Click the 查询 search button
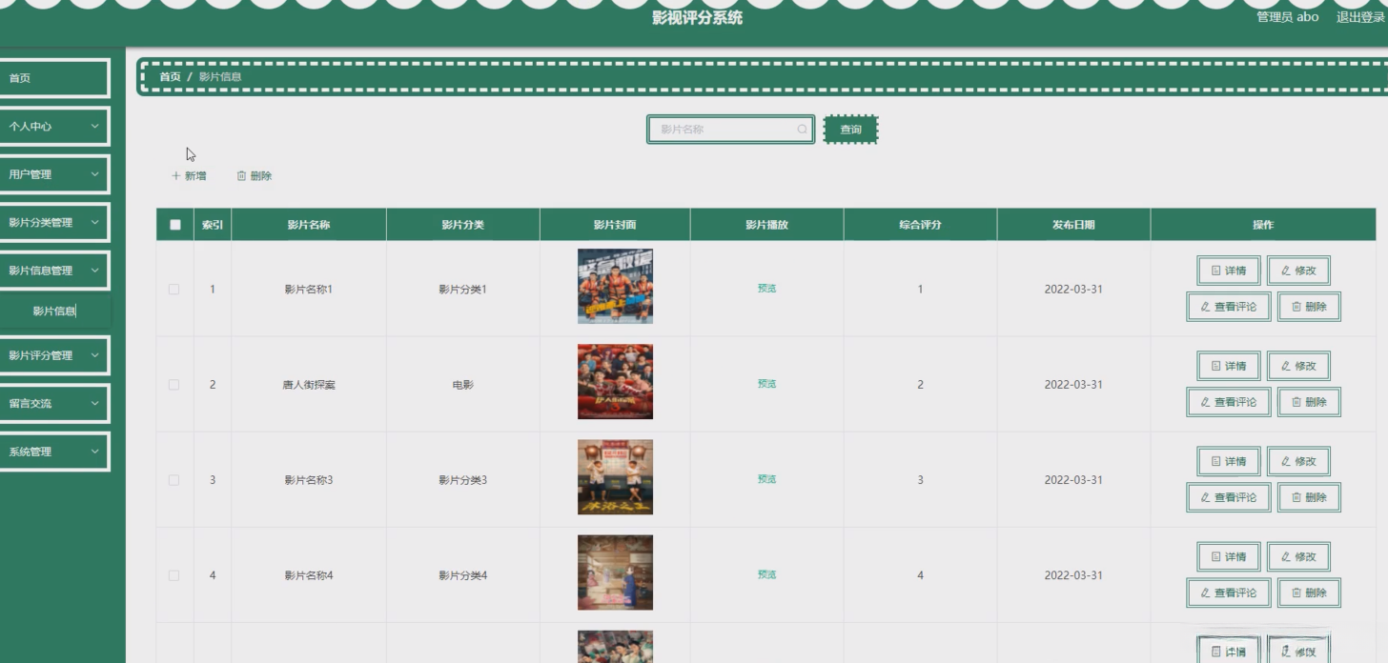1388x663 pixels. pyautogui.click(x=850, y=130)
